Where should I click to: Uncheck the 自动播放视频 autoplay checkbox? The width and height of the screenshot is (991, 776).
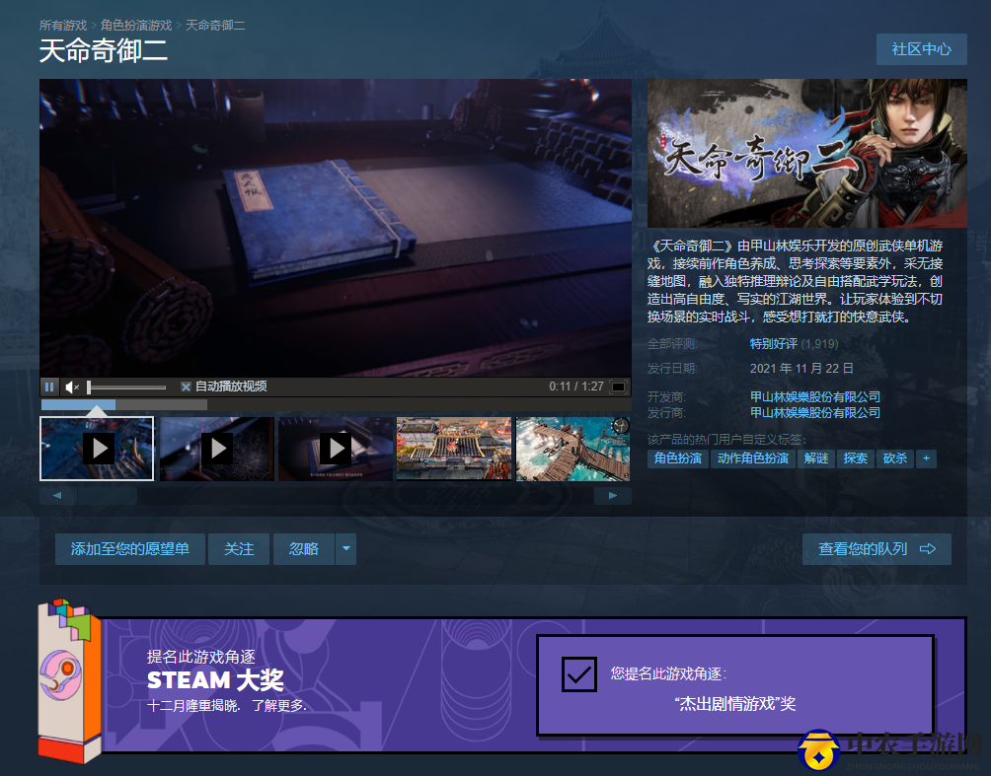pyautogui.click(x=186, y=387)
